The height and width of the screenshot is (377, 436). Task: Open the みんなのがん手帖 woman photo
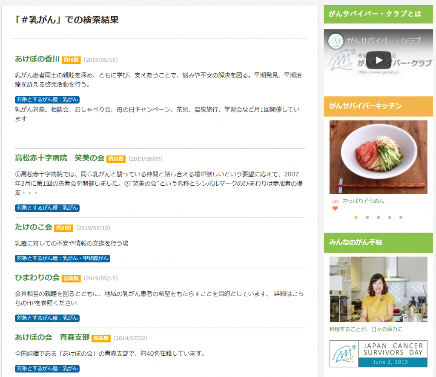378,289
